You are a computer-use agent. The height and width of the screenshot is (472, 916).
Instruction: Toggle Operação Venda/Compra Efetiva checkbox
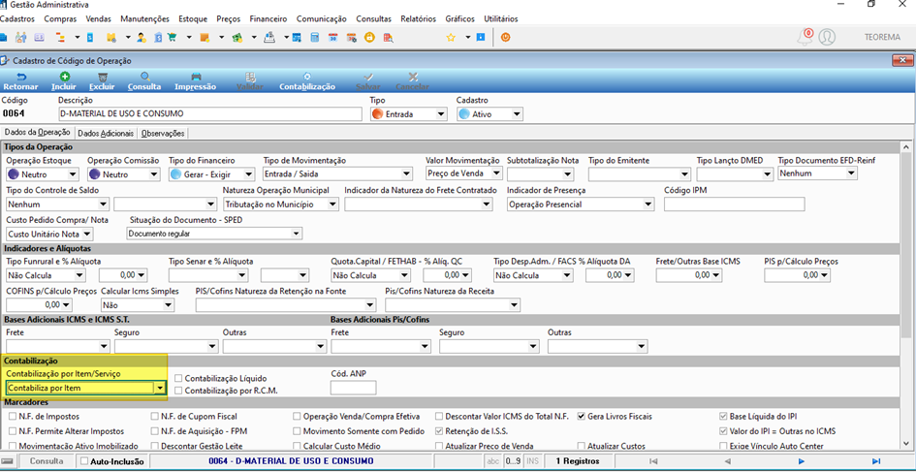tap(298, 417)
